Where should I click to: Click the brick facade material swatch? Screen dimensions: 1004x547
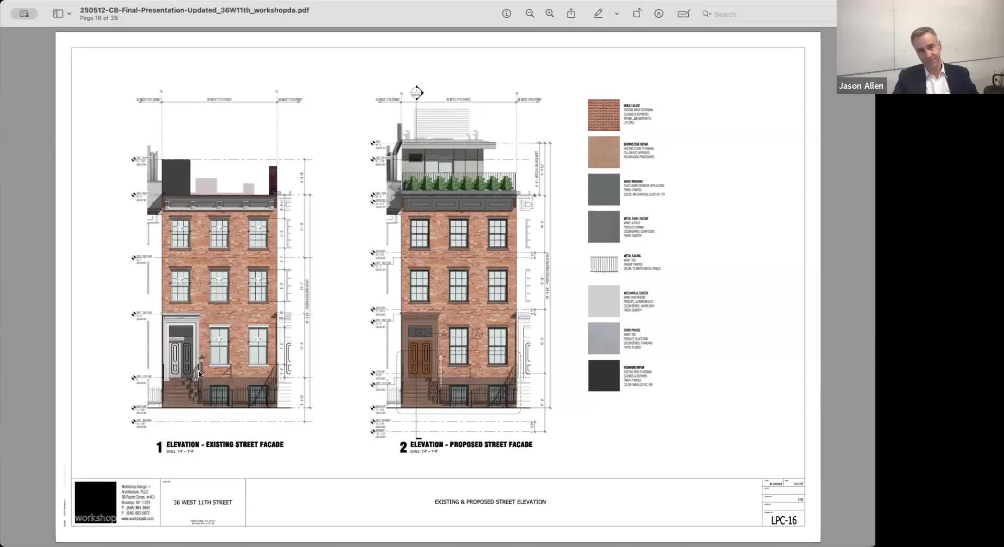(x=603, y=115)
